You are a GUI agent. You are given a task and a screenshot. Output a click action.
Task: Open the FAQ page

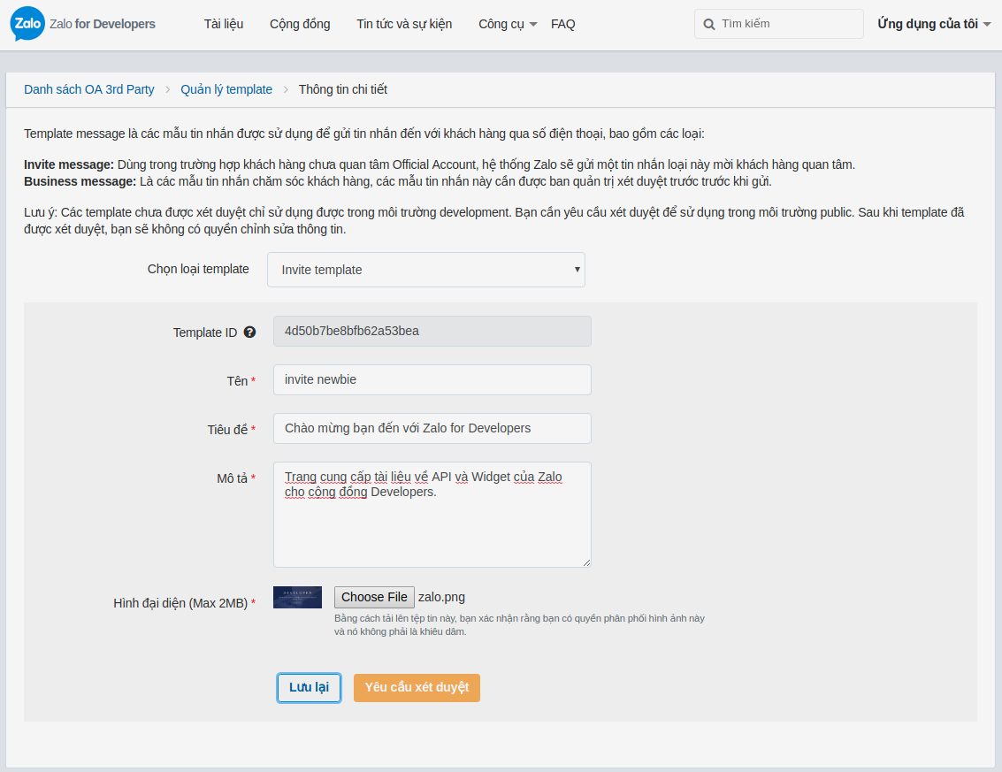(x=562, y=24)
